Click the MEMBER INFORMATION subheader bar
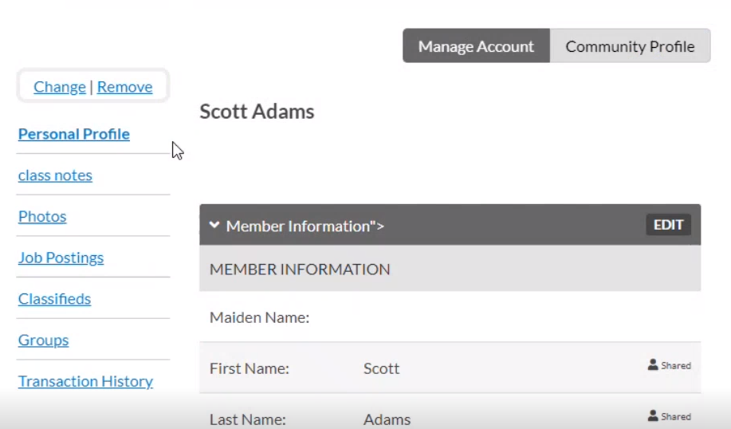 pyautogui.click(x=450, y=270)
